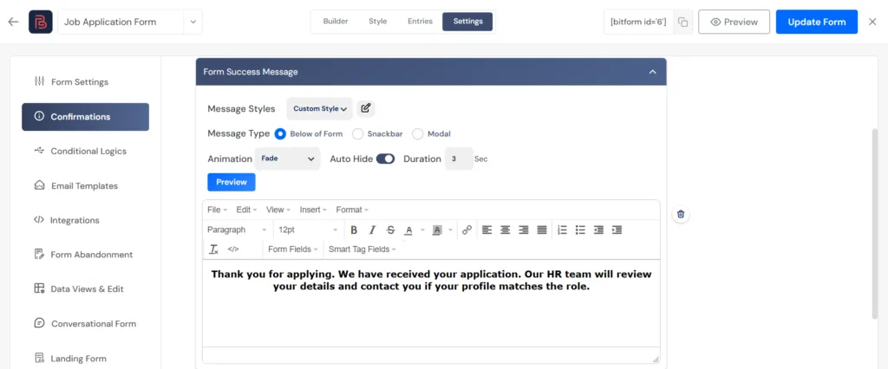Click the Duration seconds input
The image size is (888, 369).
click(x=458, y=159)
